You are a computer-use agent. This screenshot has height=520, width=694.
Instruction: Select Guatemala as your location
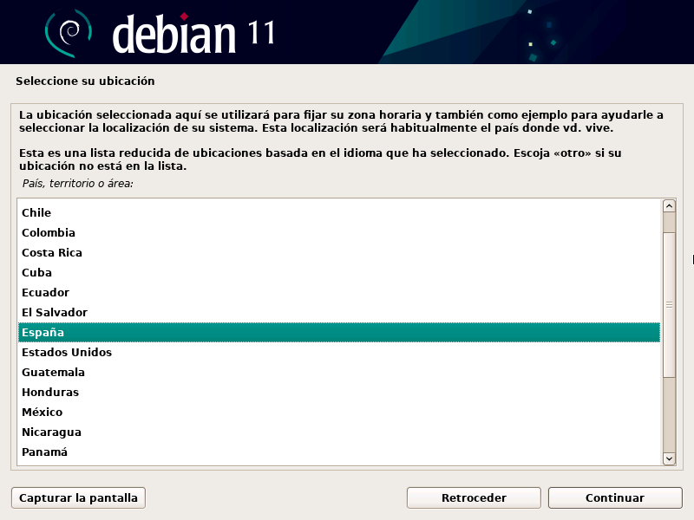[53, 373]
